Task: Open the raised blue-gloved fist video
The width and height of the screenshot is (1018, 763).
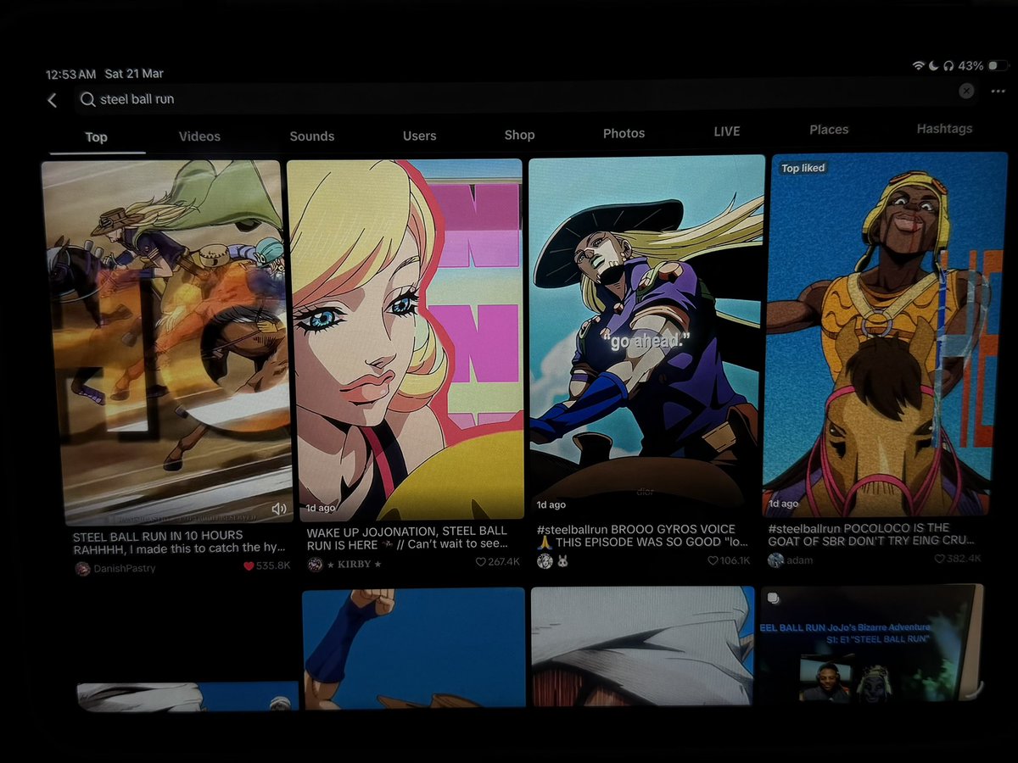Action: [x=414, y=649]
